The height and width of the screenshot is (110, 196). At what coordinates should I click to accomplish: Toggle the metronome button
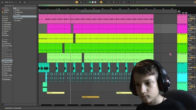(x=20, y=2)
